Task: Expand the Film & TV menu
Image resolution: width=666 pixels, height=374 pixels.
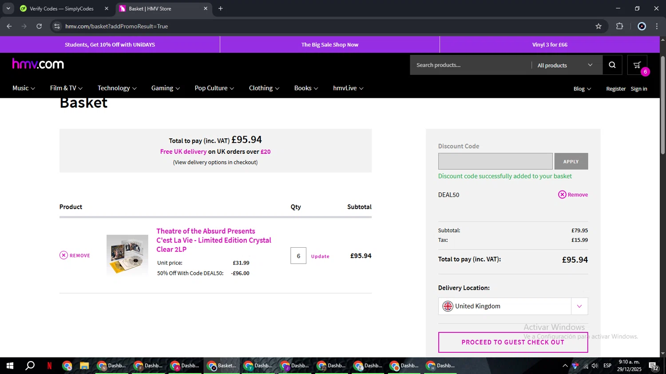Action: coord(66,88)
